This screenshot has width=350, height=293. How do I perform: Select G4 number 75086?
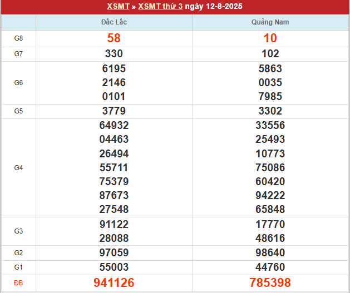[270, 168]
